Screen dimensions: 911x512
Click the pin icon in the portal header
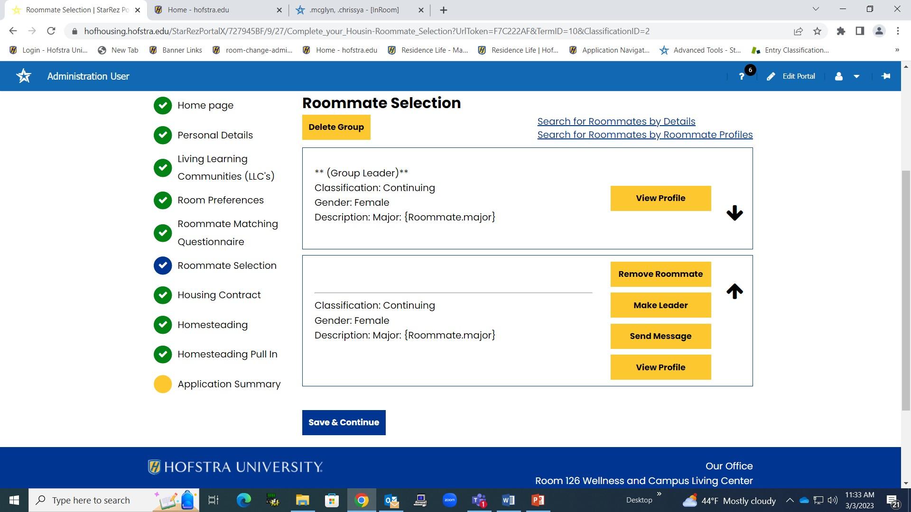click(x=885, y=76)
